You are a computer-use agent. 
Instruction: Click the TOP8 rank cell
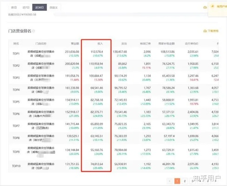[16, 138]
